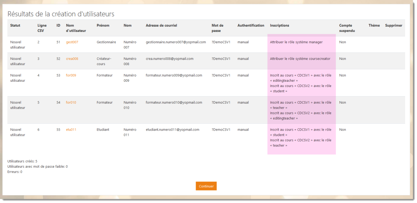
Task: Click 'Non' suspended value in etu011 row
Action: point(343,130)
